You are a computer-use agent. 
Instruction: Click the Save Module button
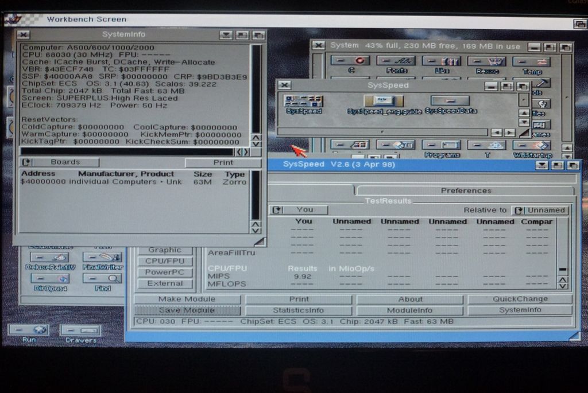coord(187,310)
